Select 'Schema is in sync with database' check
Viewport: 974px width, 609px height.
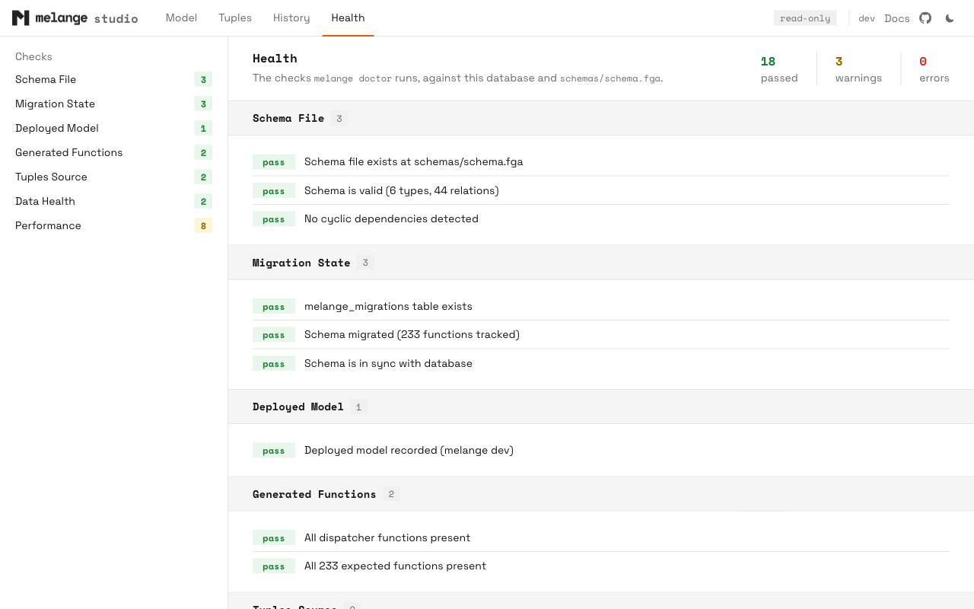(601, 363)
